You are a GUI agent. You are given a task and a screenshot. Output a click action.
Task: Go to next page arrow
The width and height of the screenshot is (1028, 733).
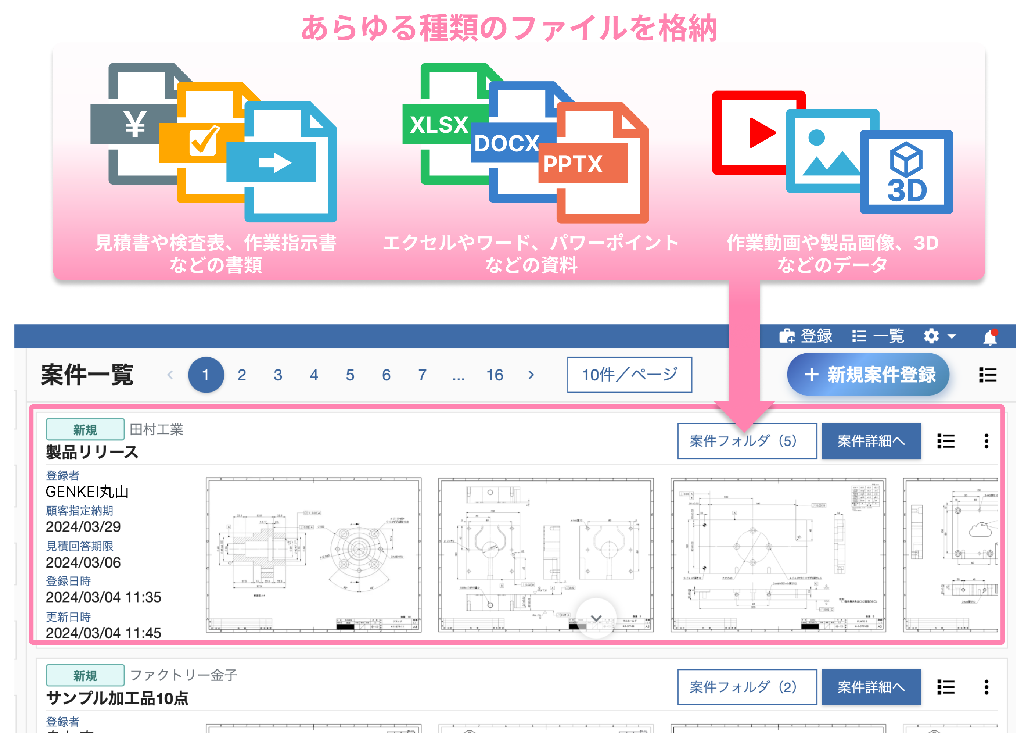[x=531, y=375]
